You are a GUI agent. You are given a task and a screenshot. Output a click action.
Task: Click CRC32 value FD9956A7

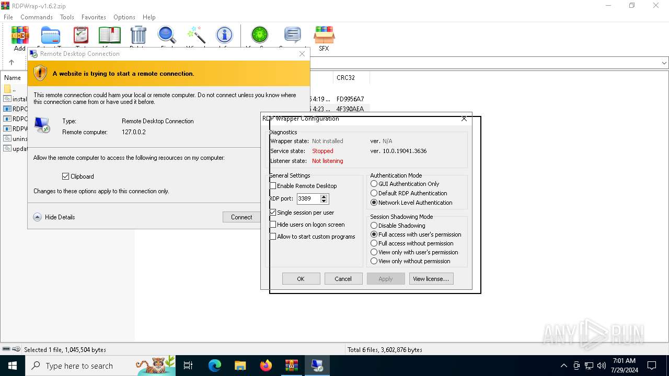pos(350,99)
